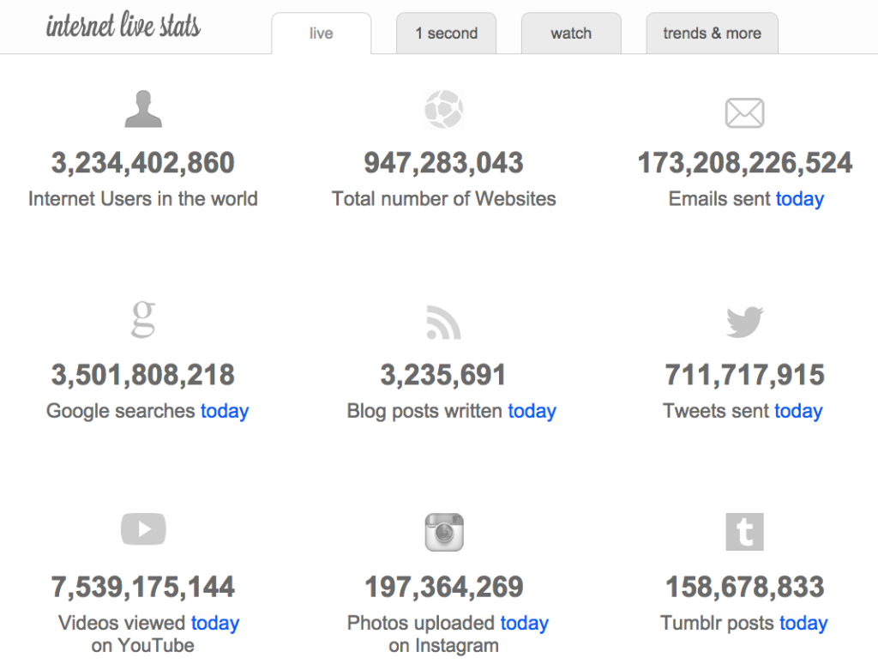Click the 'on Instagram' caption

[x=443, y=645]
